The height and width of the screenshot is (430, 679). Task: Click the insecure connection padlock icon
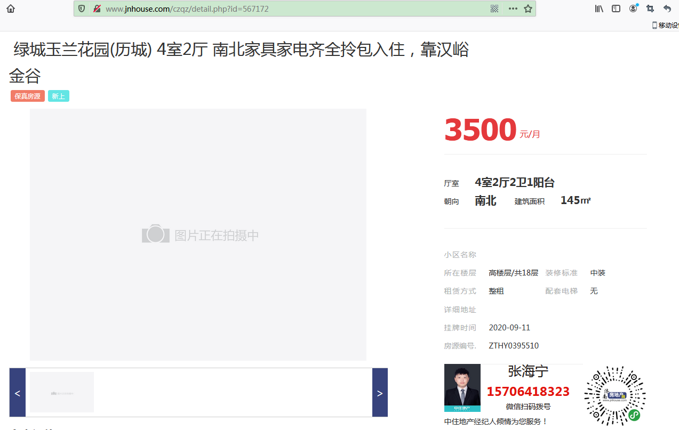pos(97,9)
